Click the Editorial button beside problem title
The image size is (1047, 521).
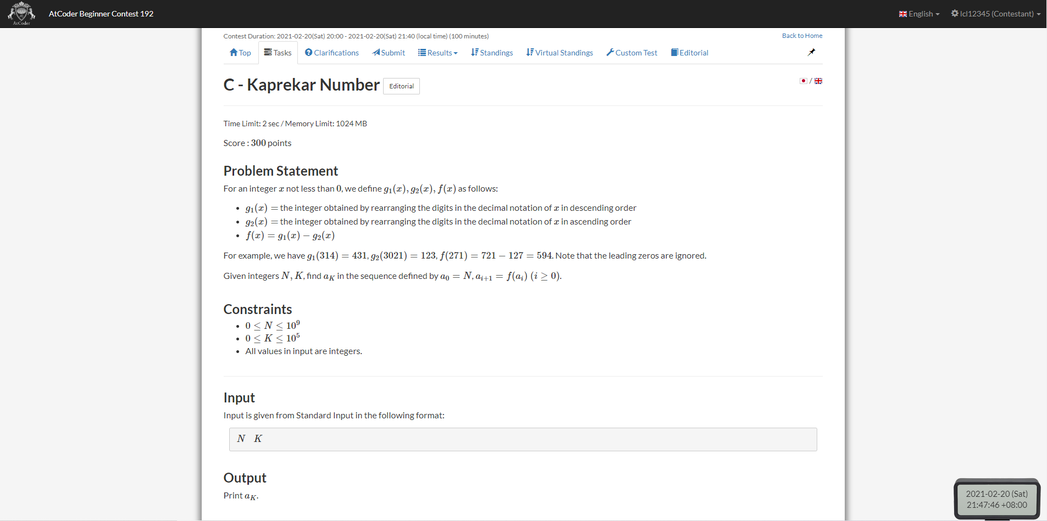[x=401, y=86]
